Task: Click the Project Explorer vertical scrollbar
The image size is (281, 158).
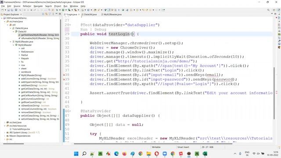Action: (x=61, y=75)
